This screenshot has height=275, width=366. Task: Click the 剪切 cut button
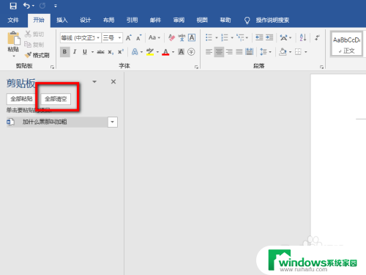click(34, 34)
